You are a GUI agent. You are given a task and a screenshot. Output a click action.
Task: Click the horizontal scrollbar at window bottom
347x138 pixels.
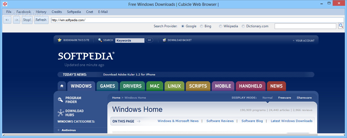173,135
